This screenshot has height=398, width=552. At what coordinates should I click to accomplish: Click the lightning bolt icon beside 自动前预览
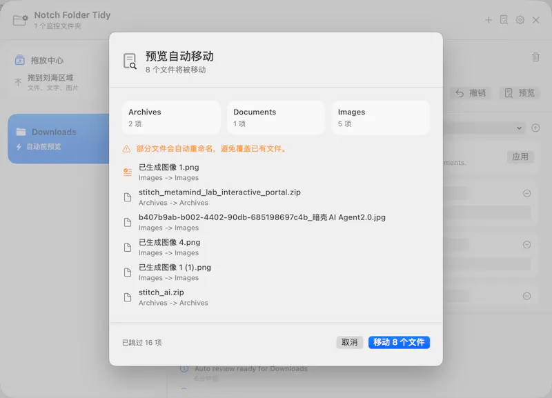click(19, 147)
